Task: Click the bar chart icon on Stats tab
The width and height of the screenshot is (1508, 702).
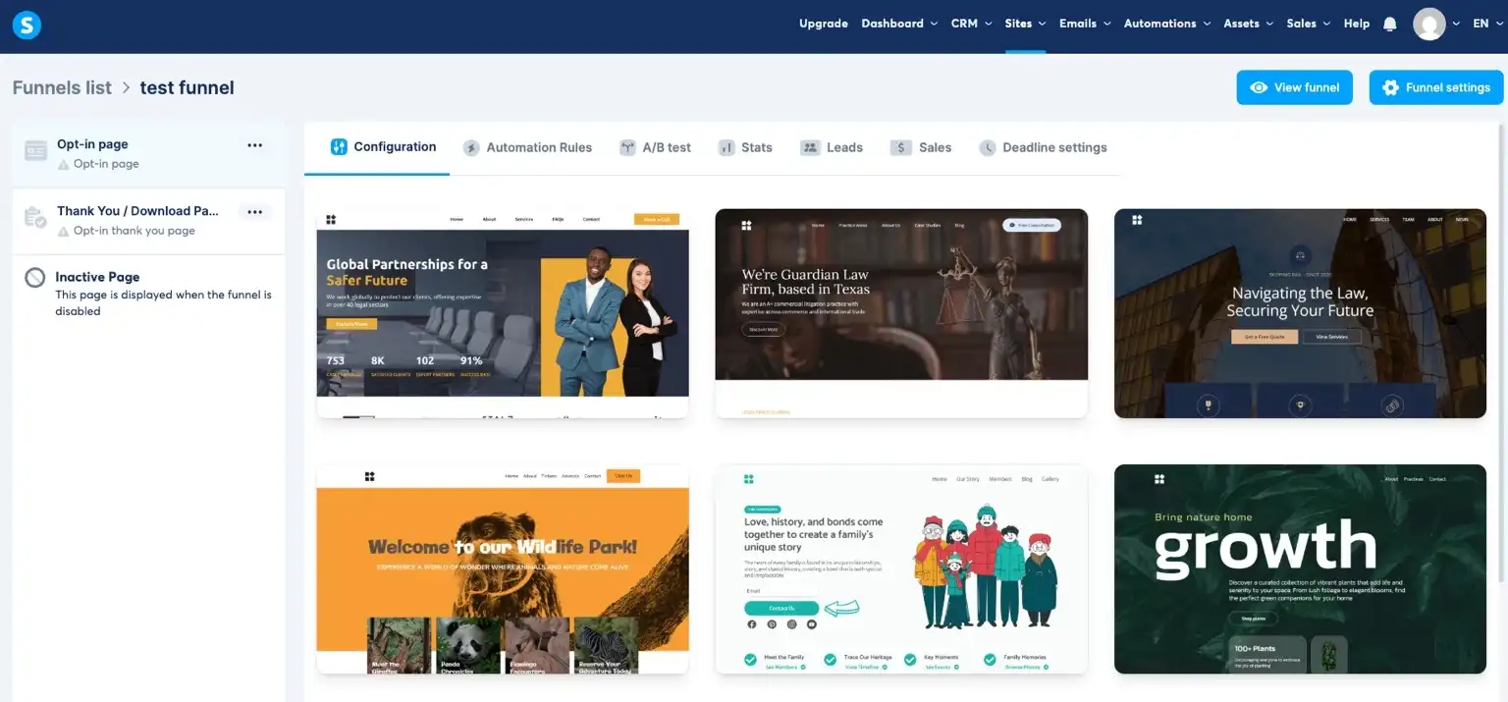Action: (726, 147)
